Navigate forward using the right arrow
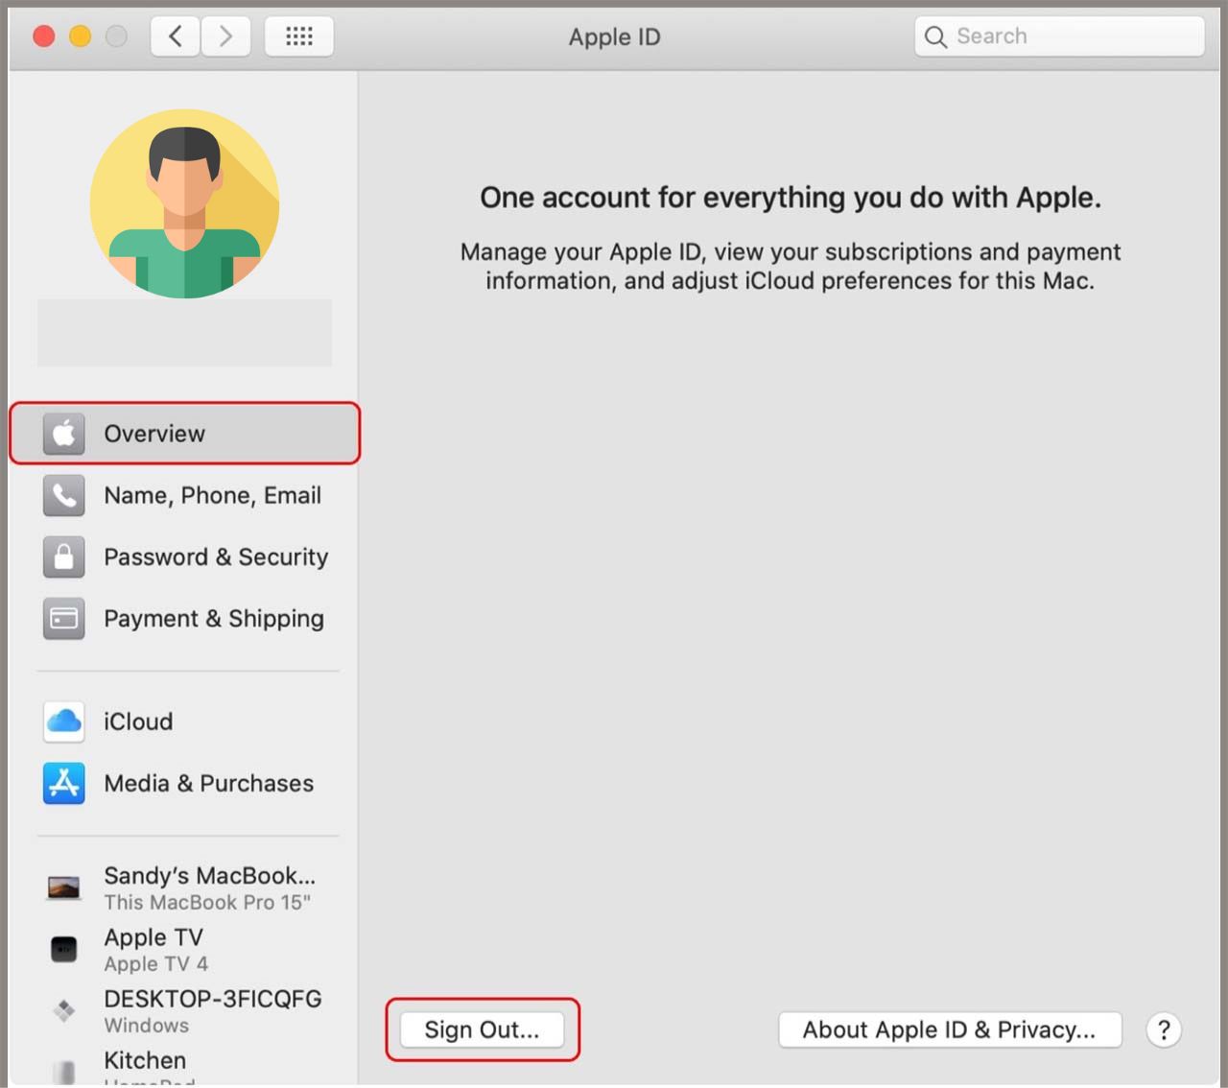1228x1088 pixels. tap(225, 35)
